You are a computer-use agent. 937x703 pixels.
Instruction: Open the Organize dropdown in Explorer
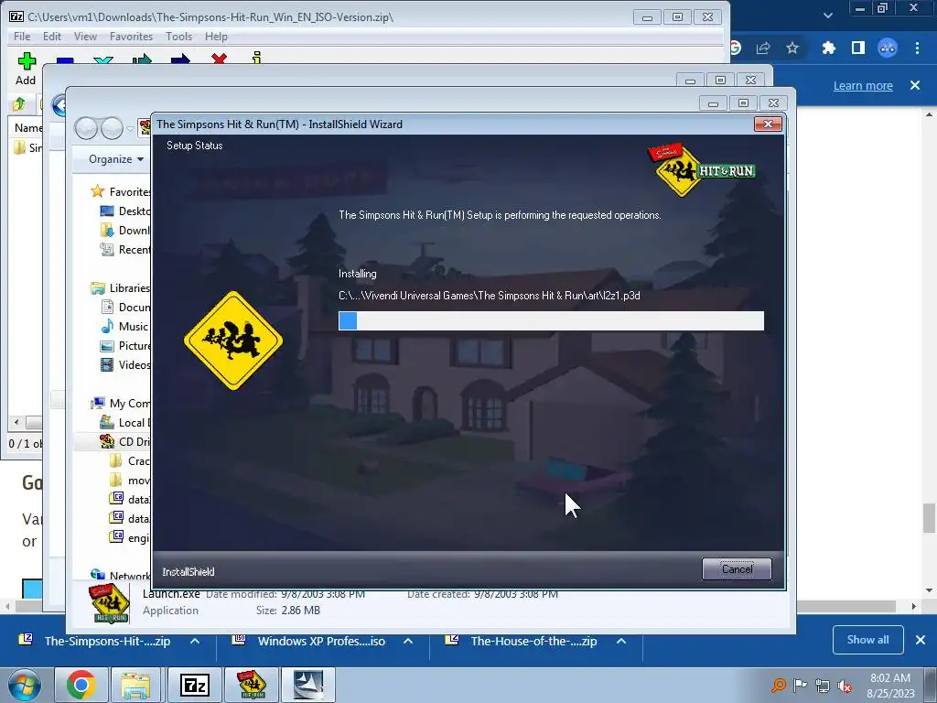click(116, 159)
